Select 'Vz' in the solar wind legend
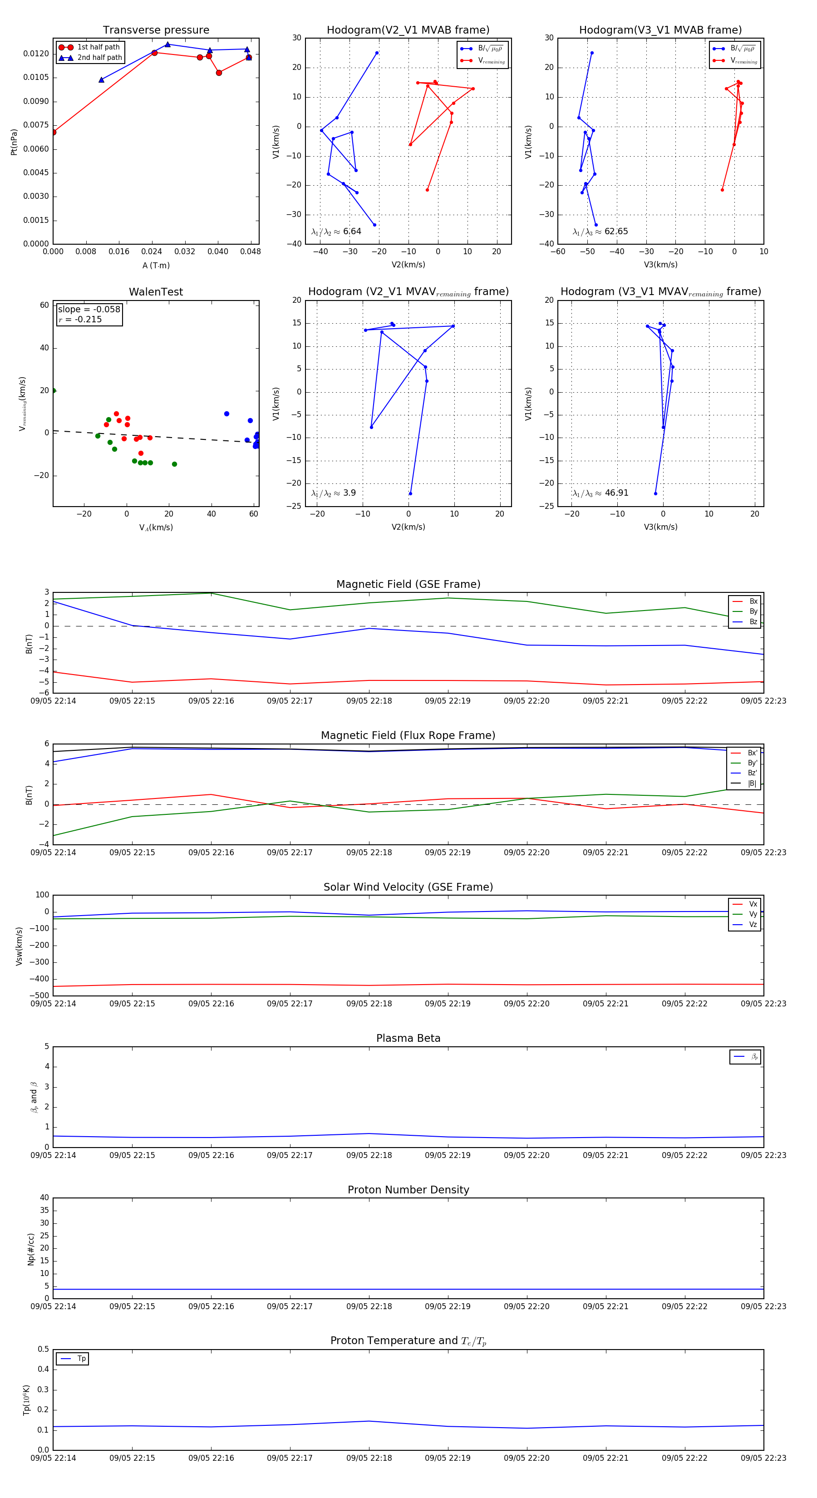 point(745,925)
